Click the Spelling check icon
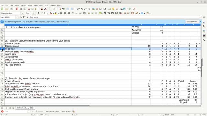Viewport: 207px width, 116px height. pyautogui.click(x=63, y=9)
